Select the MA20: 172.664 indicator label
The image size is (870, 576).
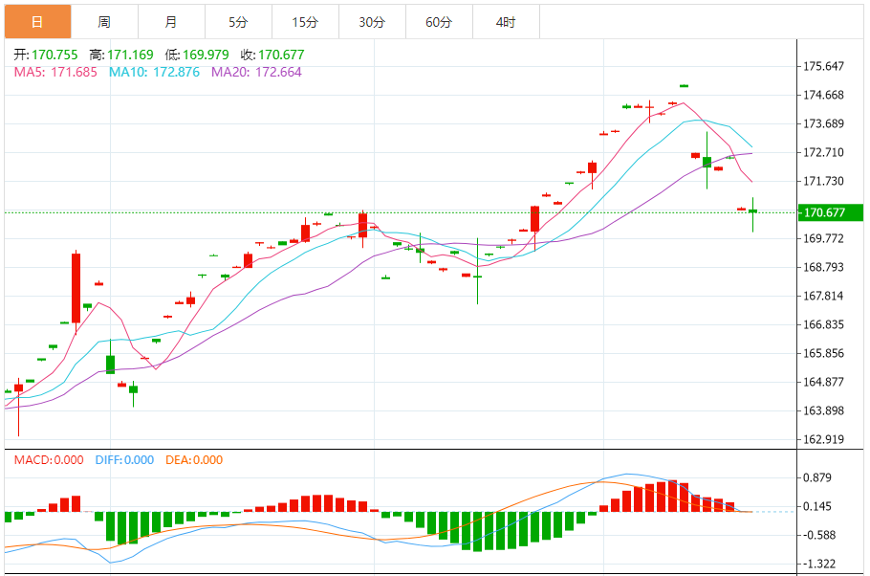point(256,72)
